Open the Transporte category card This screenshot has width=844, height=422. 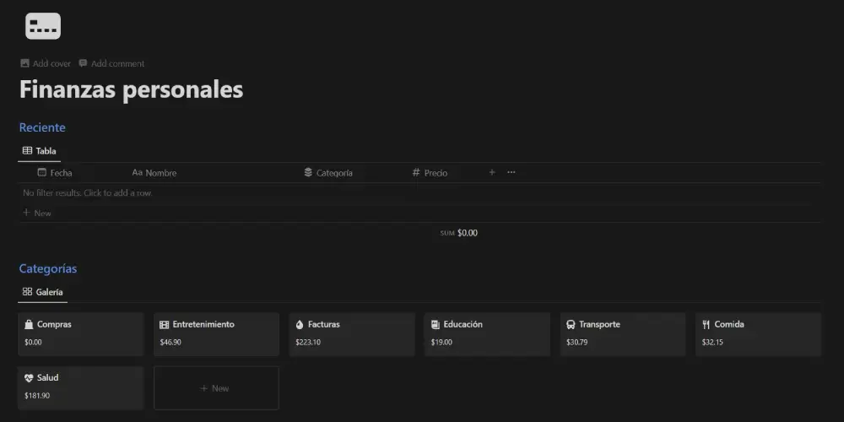(623, 333)
